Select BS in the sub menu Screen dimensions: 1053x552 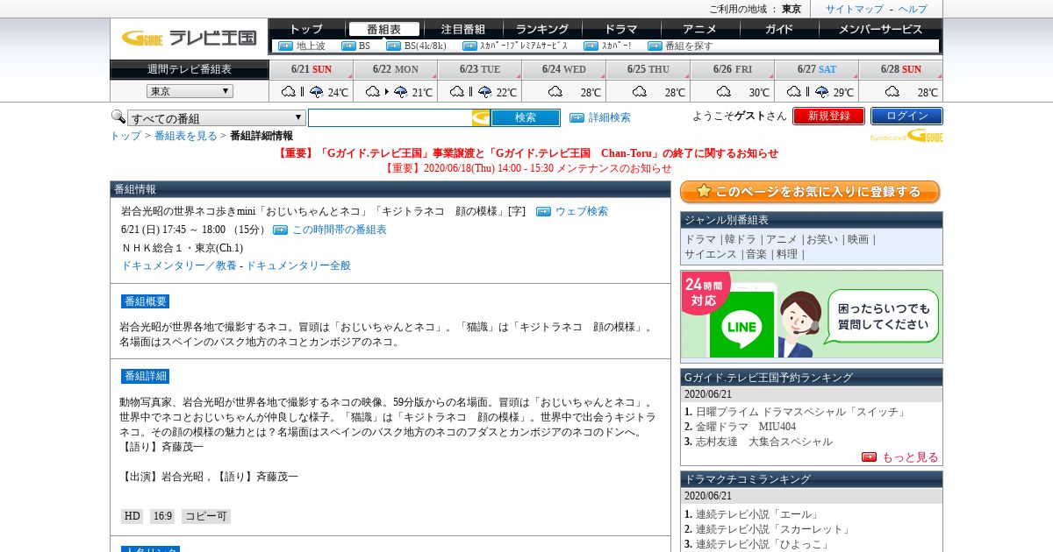tap(364, 46)
